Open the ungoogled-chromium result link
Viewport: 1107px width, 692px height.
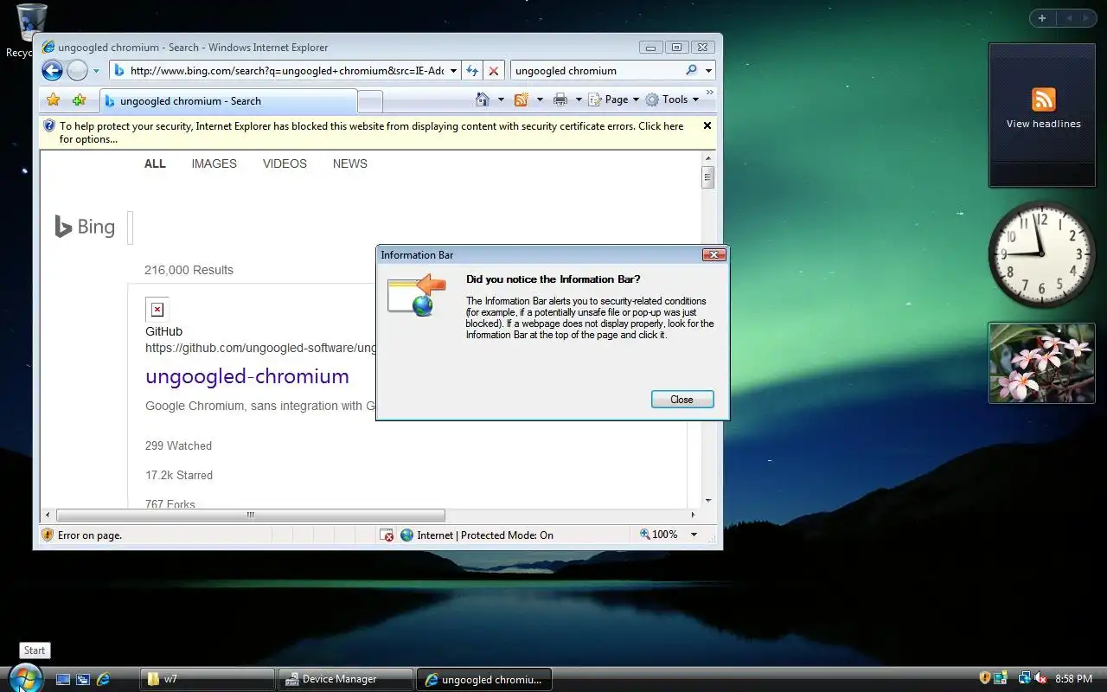point(247,376)
